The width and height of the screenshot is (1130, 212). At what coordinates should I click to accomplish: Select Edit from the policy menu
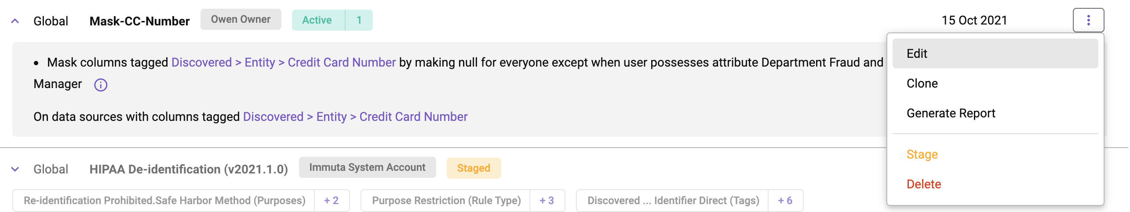point(995,53)
